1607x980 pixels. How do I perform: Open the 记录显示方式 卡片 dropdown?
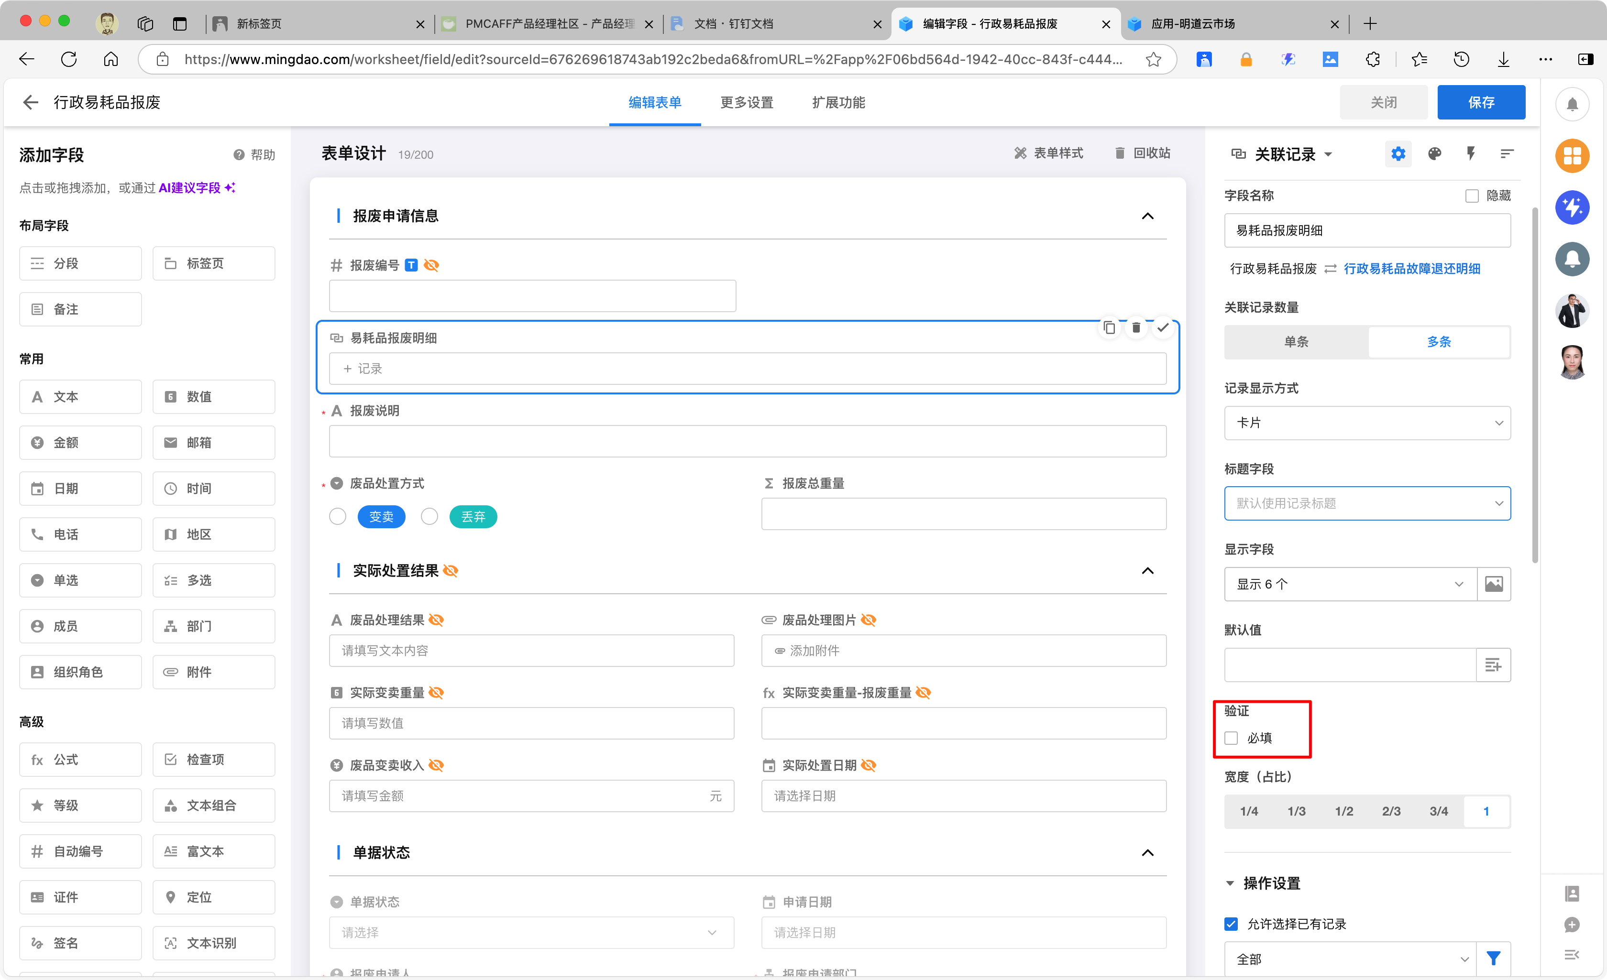pyautogui.click(x=1367, y=423)
